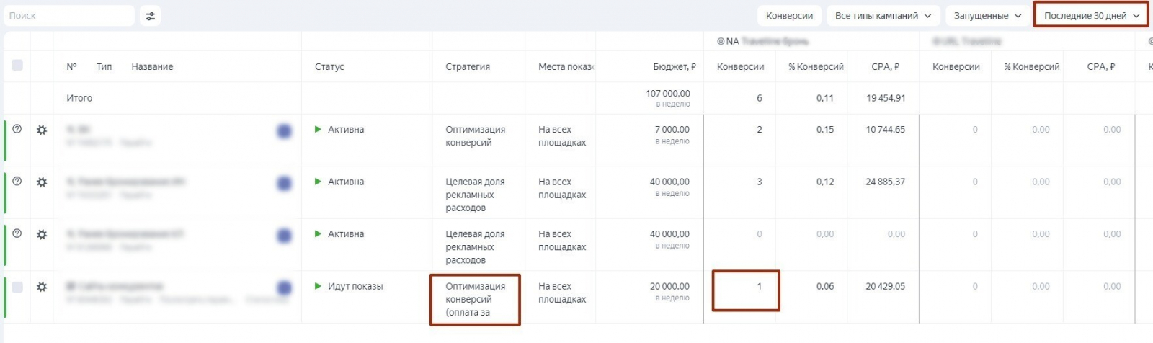Image resolution: width=1153 pixels, height=343 pixels.
Task: Click the question mark icon in the first row
Action: [x=17, y=130]
